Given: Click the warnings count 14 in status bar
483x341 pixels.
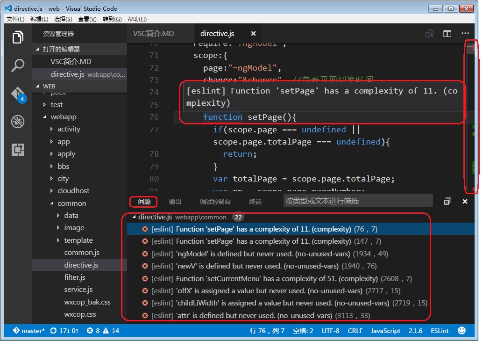Looking at the screenshot, I should click(111, 331).
